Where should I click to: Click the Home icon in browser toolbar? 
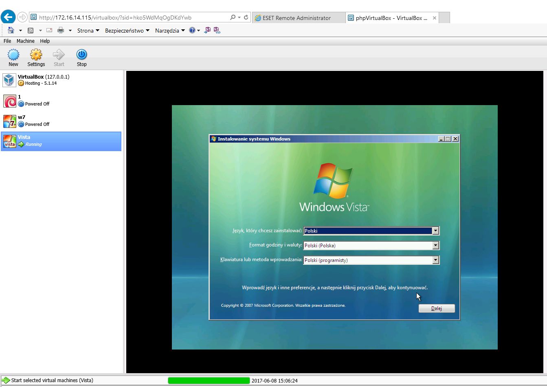[x=11, y=30]
